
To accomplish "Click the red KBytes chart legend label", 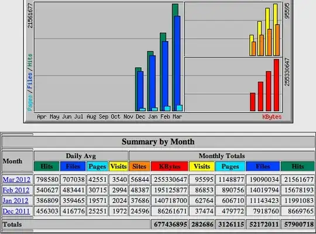I will 272,116.
